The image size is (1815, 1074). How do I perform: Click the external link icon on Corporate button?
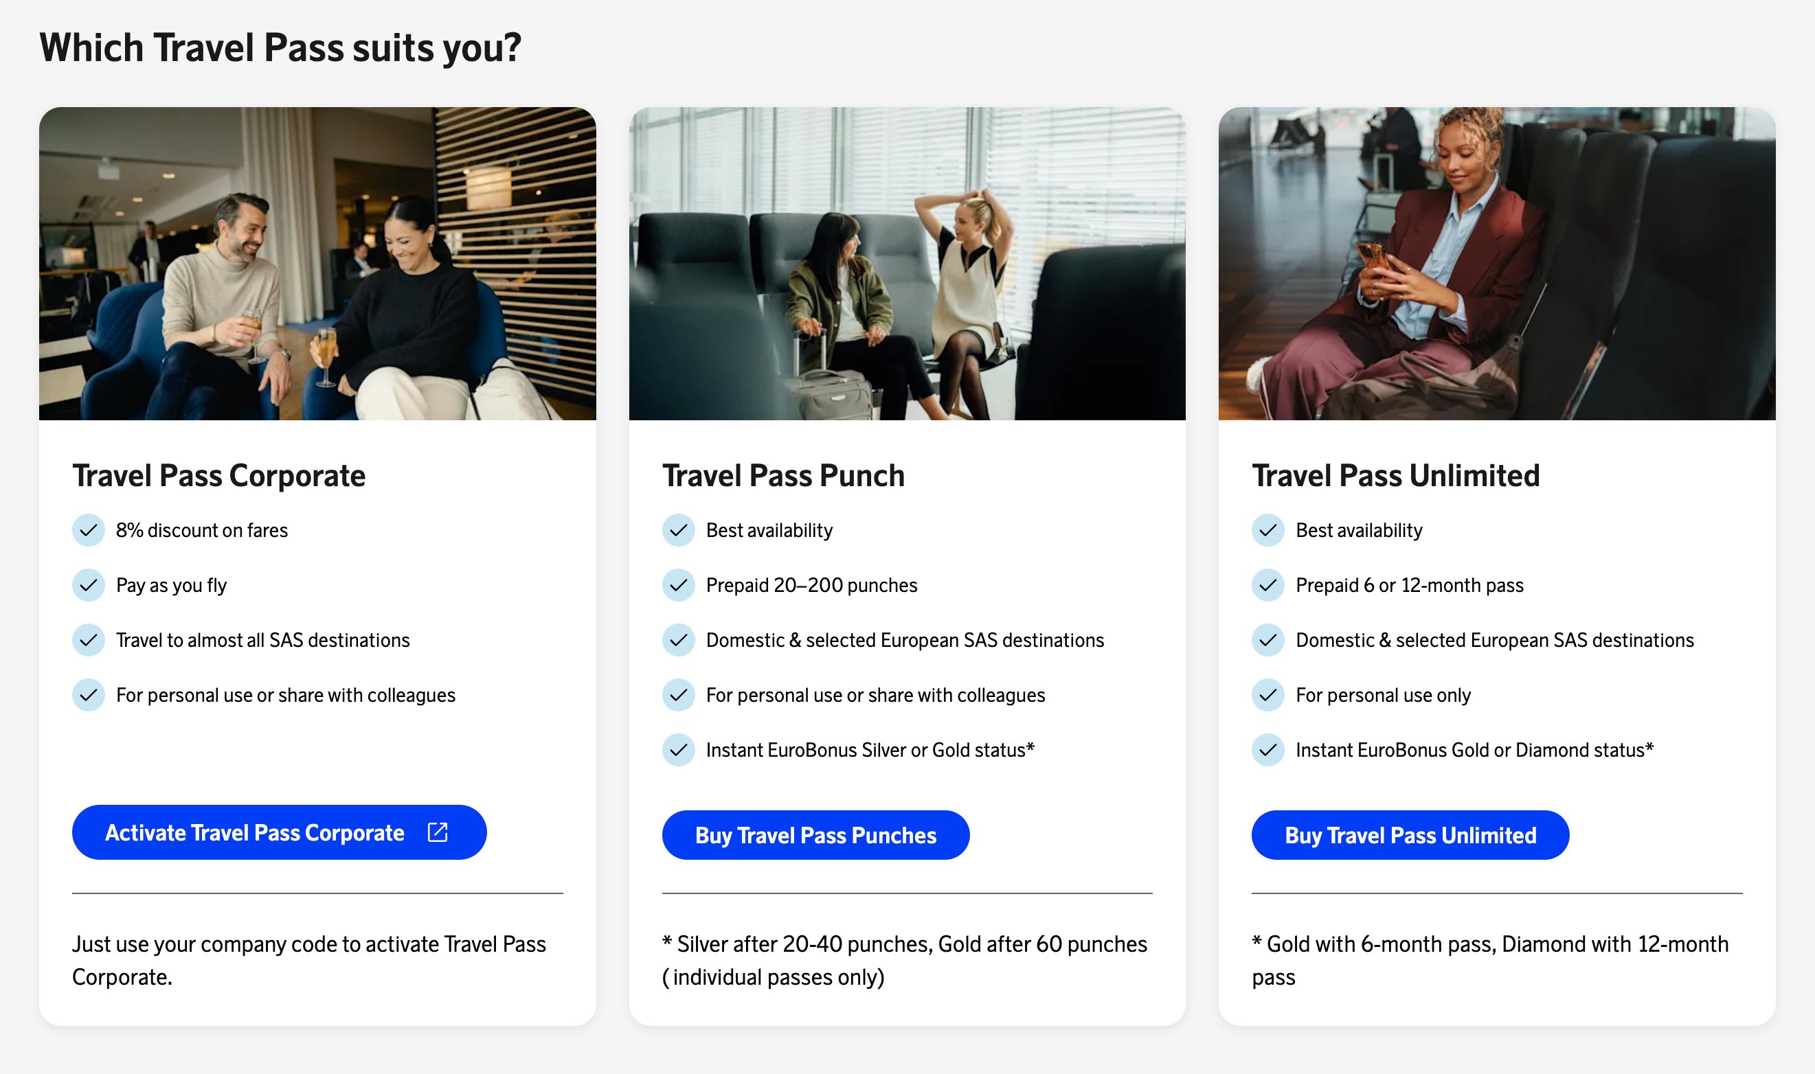click(438, 832)
